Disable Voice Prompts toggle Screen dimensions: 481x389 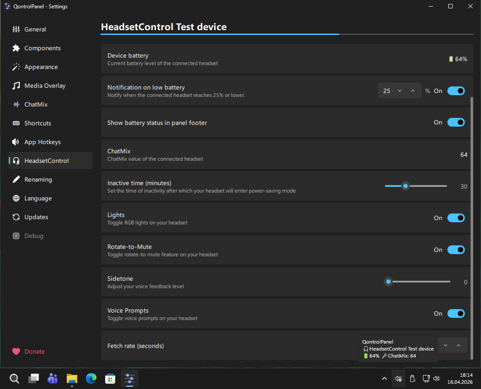click(456, 313)
